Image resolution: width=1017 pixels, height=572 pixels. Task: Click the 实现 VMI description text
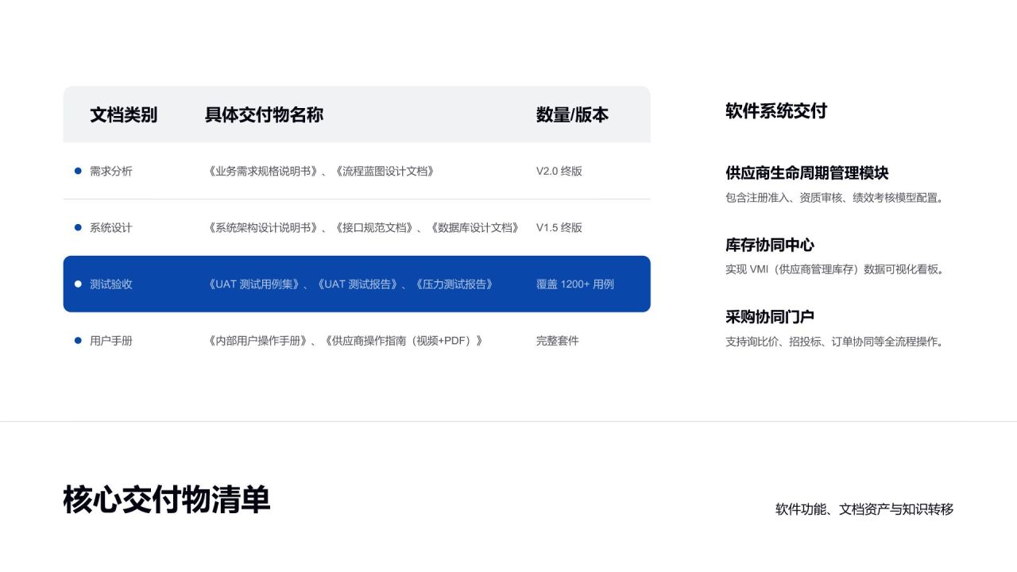click(836, 269)
